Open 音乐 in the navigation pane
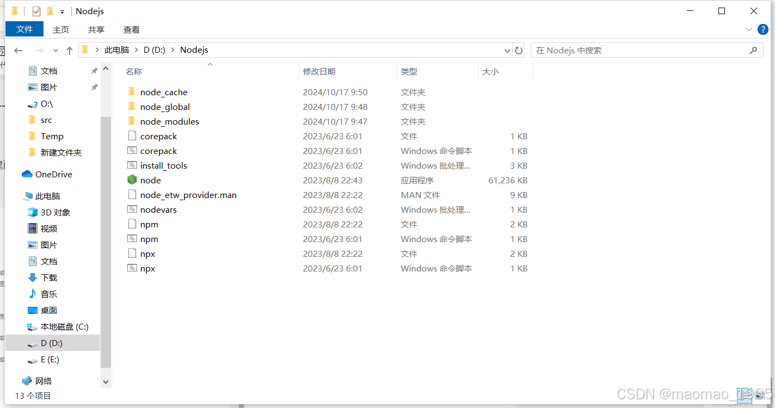This screenshot has height=408, width=775. pyautogui.click(x=42, y=294)
